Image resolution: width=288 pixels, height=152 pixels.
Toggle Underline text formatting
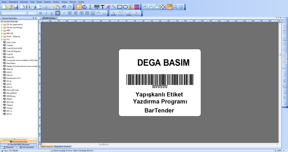pos(52,13)
